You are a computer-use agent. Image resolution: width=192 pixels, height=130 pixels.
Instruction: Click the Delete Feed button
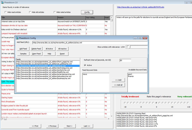click(x=36, y=49)
